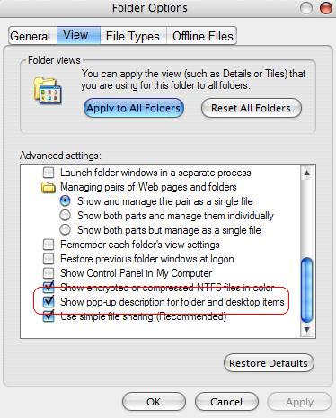The height and width of the screenshot is (418, 336).
Task: Switch to the General tab
Action: coord(30,36)
